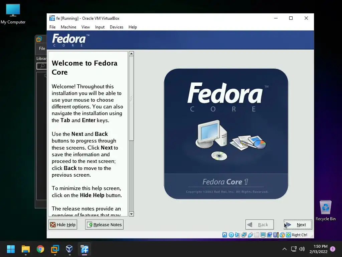Click the display settings status icon
Image resolution: width=342 pixels, height=257 pixels.
pos(263,235)
